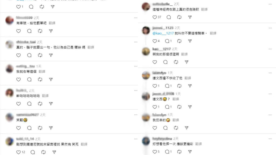Open more options for '有車號' comment

tap(136, 18)
